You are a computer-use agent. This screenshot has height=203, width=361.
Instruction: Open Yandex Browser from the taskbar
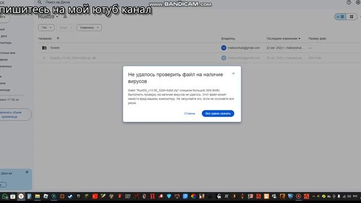coord(21,196)
